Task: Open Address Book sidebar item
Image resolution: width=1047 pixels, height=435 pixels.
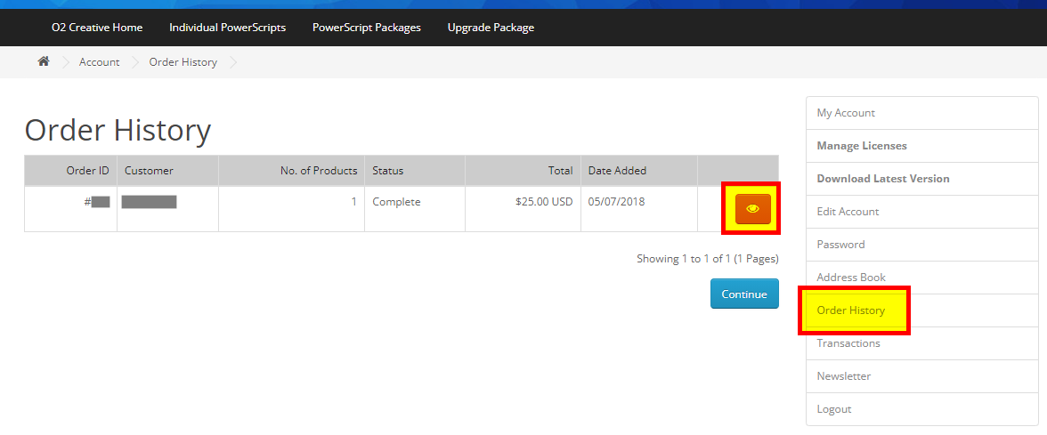Action: (851, 278)
